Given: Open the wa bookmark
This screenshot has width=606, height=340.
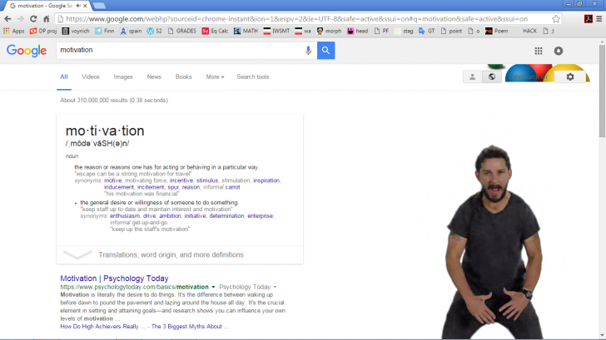Looking at the screenshot, I should pyautogui.click(x=303, y=31).
